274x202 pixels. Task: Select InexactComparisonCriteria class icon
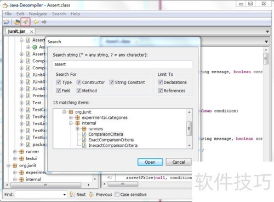[x=84, y=145]
